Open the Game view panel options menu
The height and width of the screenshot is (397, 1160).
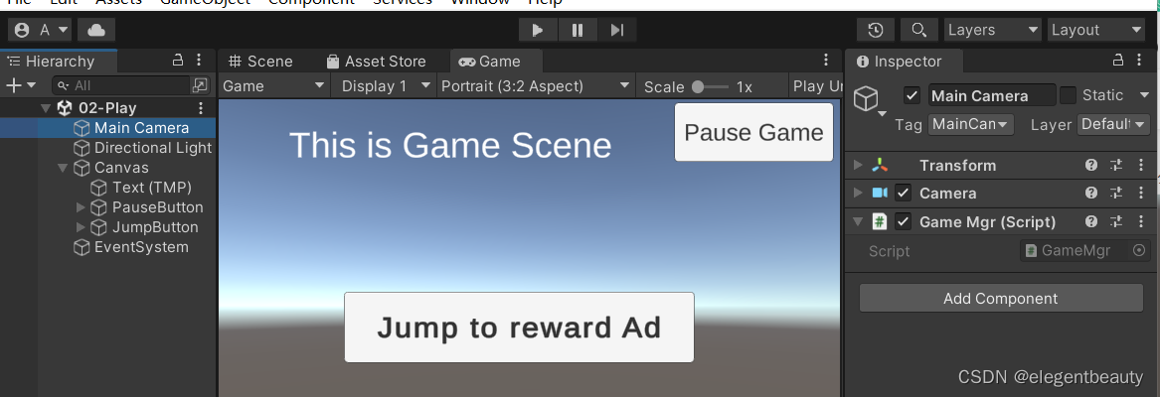click(x=826, y=60)
